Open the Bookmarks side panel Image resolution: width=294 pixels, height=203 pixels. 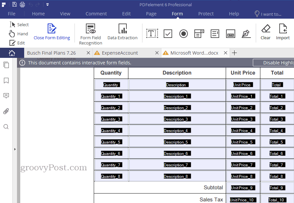pyautogui.click(x=6, y=80)
